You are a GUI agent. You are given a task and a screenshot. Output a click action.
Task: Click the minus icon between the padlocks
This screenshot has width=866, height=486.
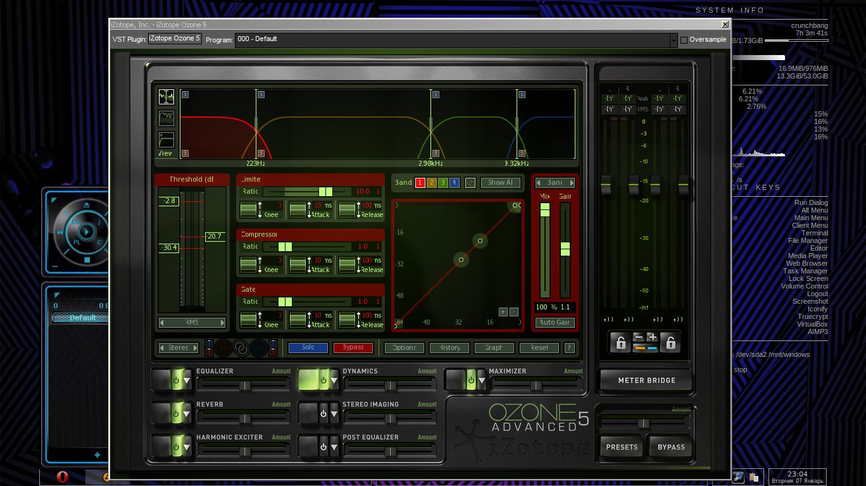pos(638,337)
